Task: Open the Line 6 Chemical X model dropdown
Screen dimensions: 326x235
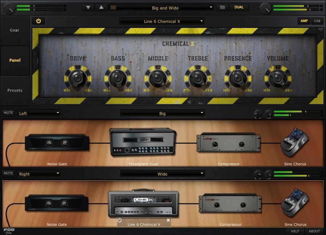Action: 162,21
